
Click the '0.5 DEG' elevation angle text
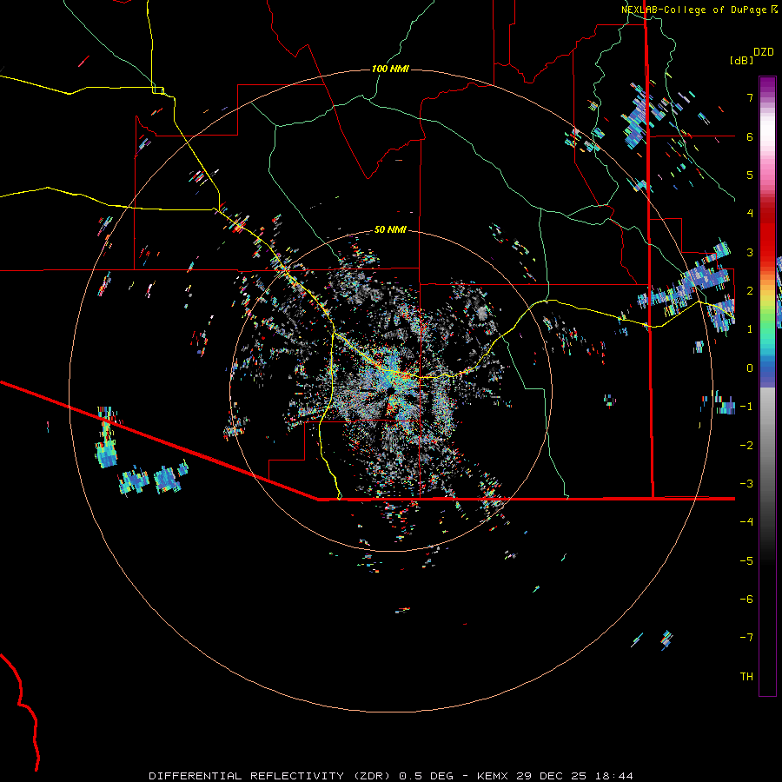pyautogui.click(x=427, y=776)
